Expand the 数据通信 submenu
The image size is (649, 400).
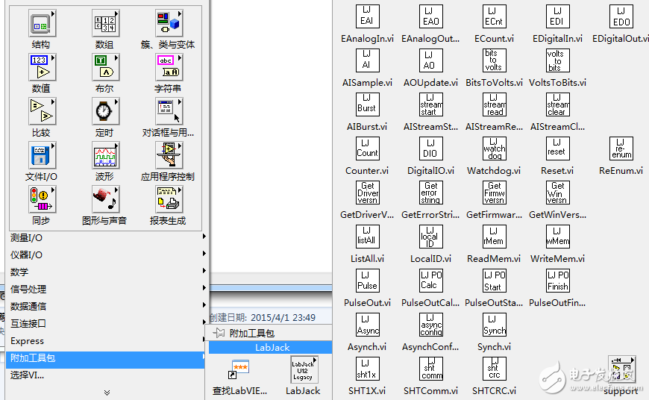point(107,307)
